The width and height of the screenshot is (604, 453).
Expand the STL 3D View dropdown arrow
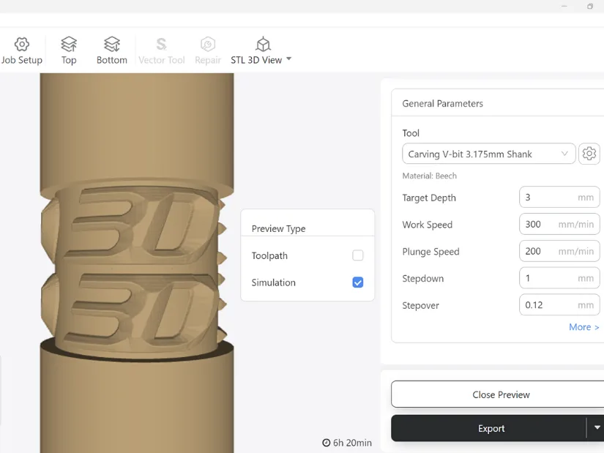pyautogui.click(x=288, y=59)
